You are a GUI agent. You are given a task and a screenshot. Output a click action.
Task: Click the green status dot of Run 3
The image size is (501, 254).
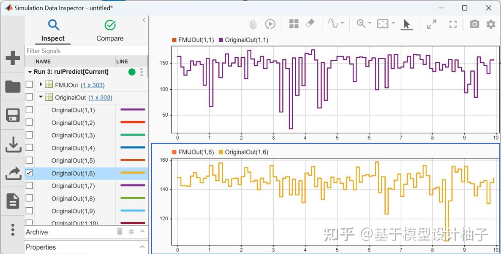click(x=132, y=72)
